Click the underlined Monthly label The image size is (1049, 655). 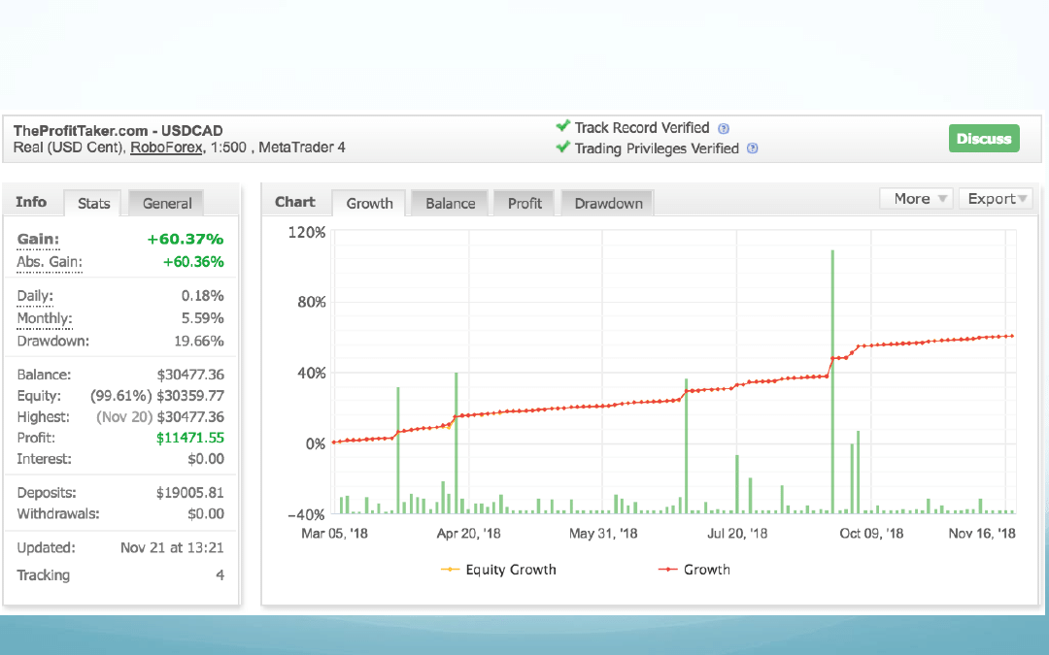(x=45, y=318)
